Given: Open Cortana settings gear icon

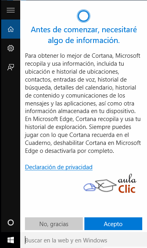Looking at the screenshot, I should pos(11,48).
